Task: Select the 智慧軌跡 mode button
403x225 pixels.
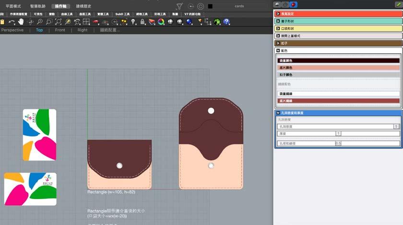Action: (x=38, y=6)
